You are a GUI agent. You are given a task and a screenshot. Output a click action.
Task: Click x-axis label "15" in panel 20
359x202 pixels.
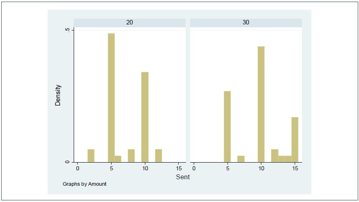[179, 168]
